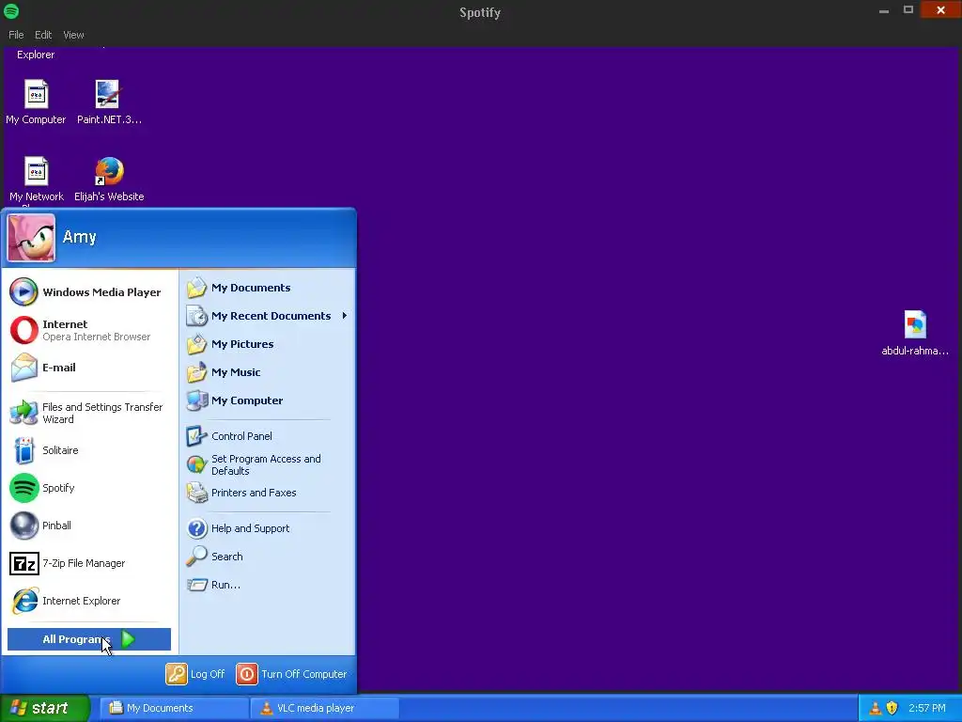
Task: Open the View menu in Spotify
Action: tap(73, 35)
